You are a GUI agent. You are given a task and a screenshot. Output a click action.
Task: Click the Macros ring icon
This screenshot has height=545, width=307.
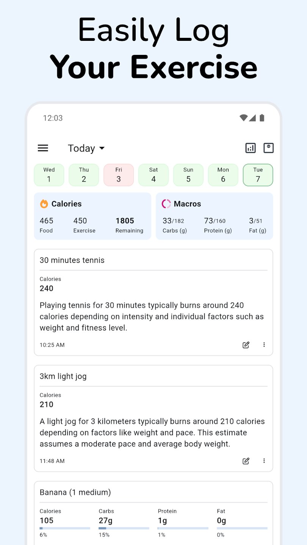point(166,204)
